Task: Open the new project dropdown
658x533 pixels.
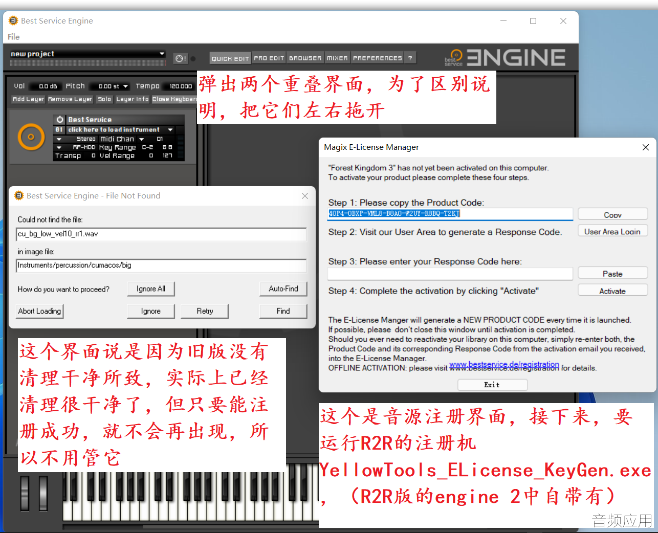Action: 162,54
